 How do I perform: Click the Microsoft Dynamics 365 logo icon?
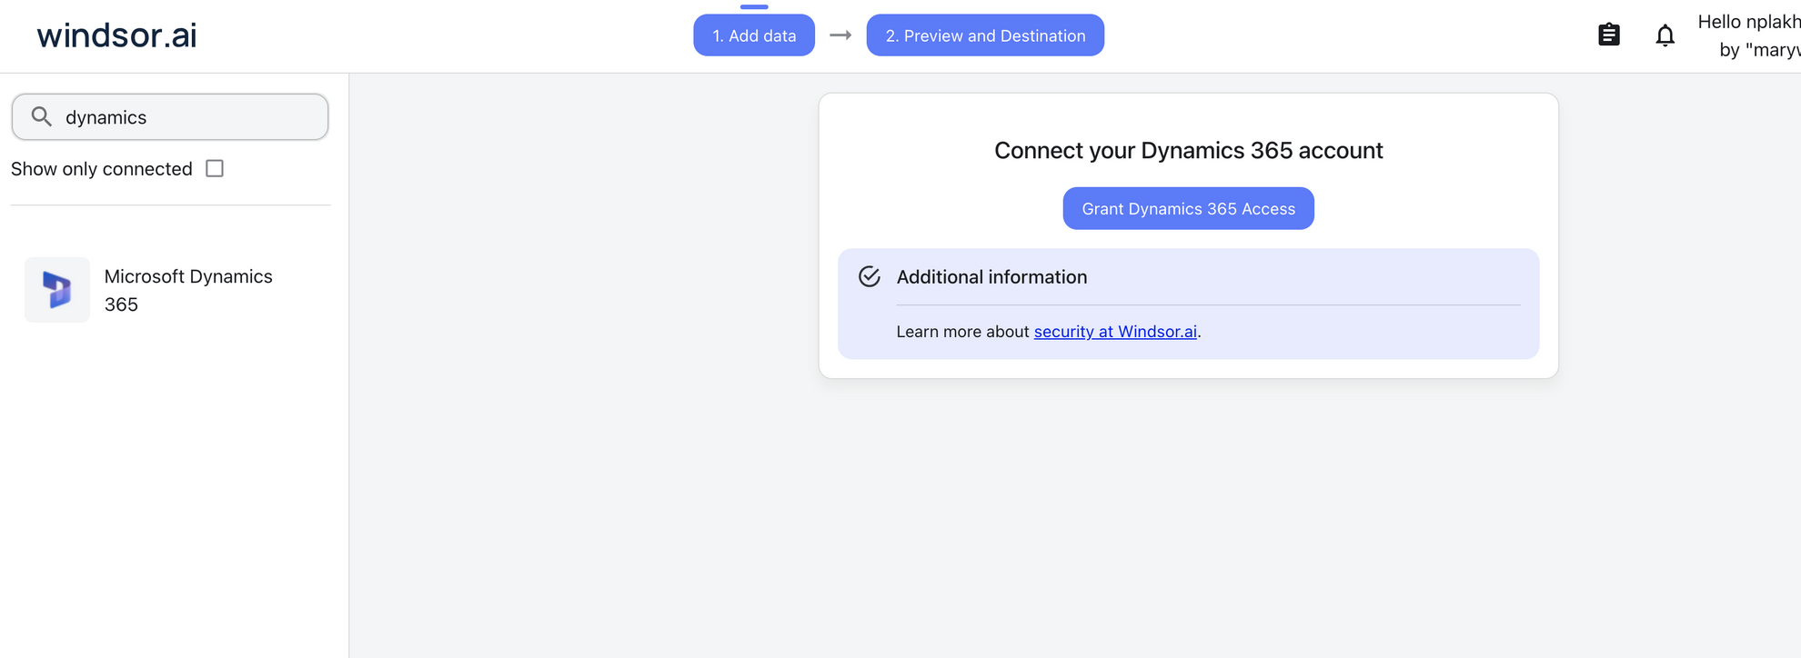(57, 290)
